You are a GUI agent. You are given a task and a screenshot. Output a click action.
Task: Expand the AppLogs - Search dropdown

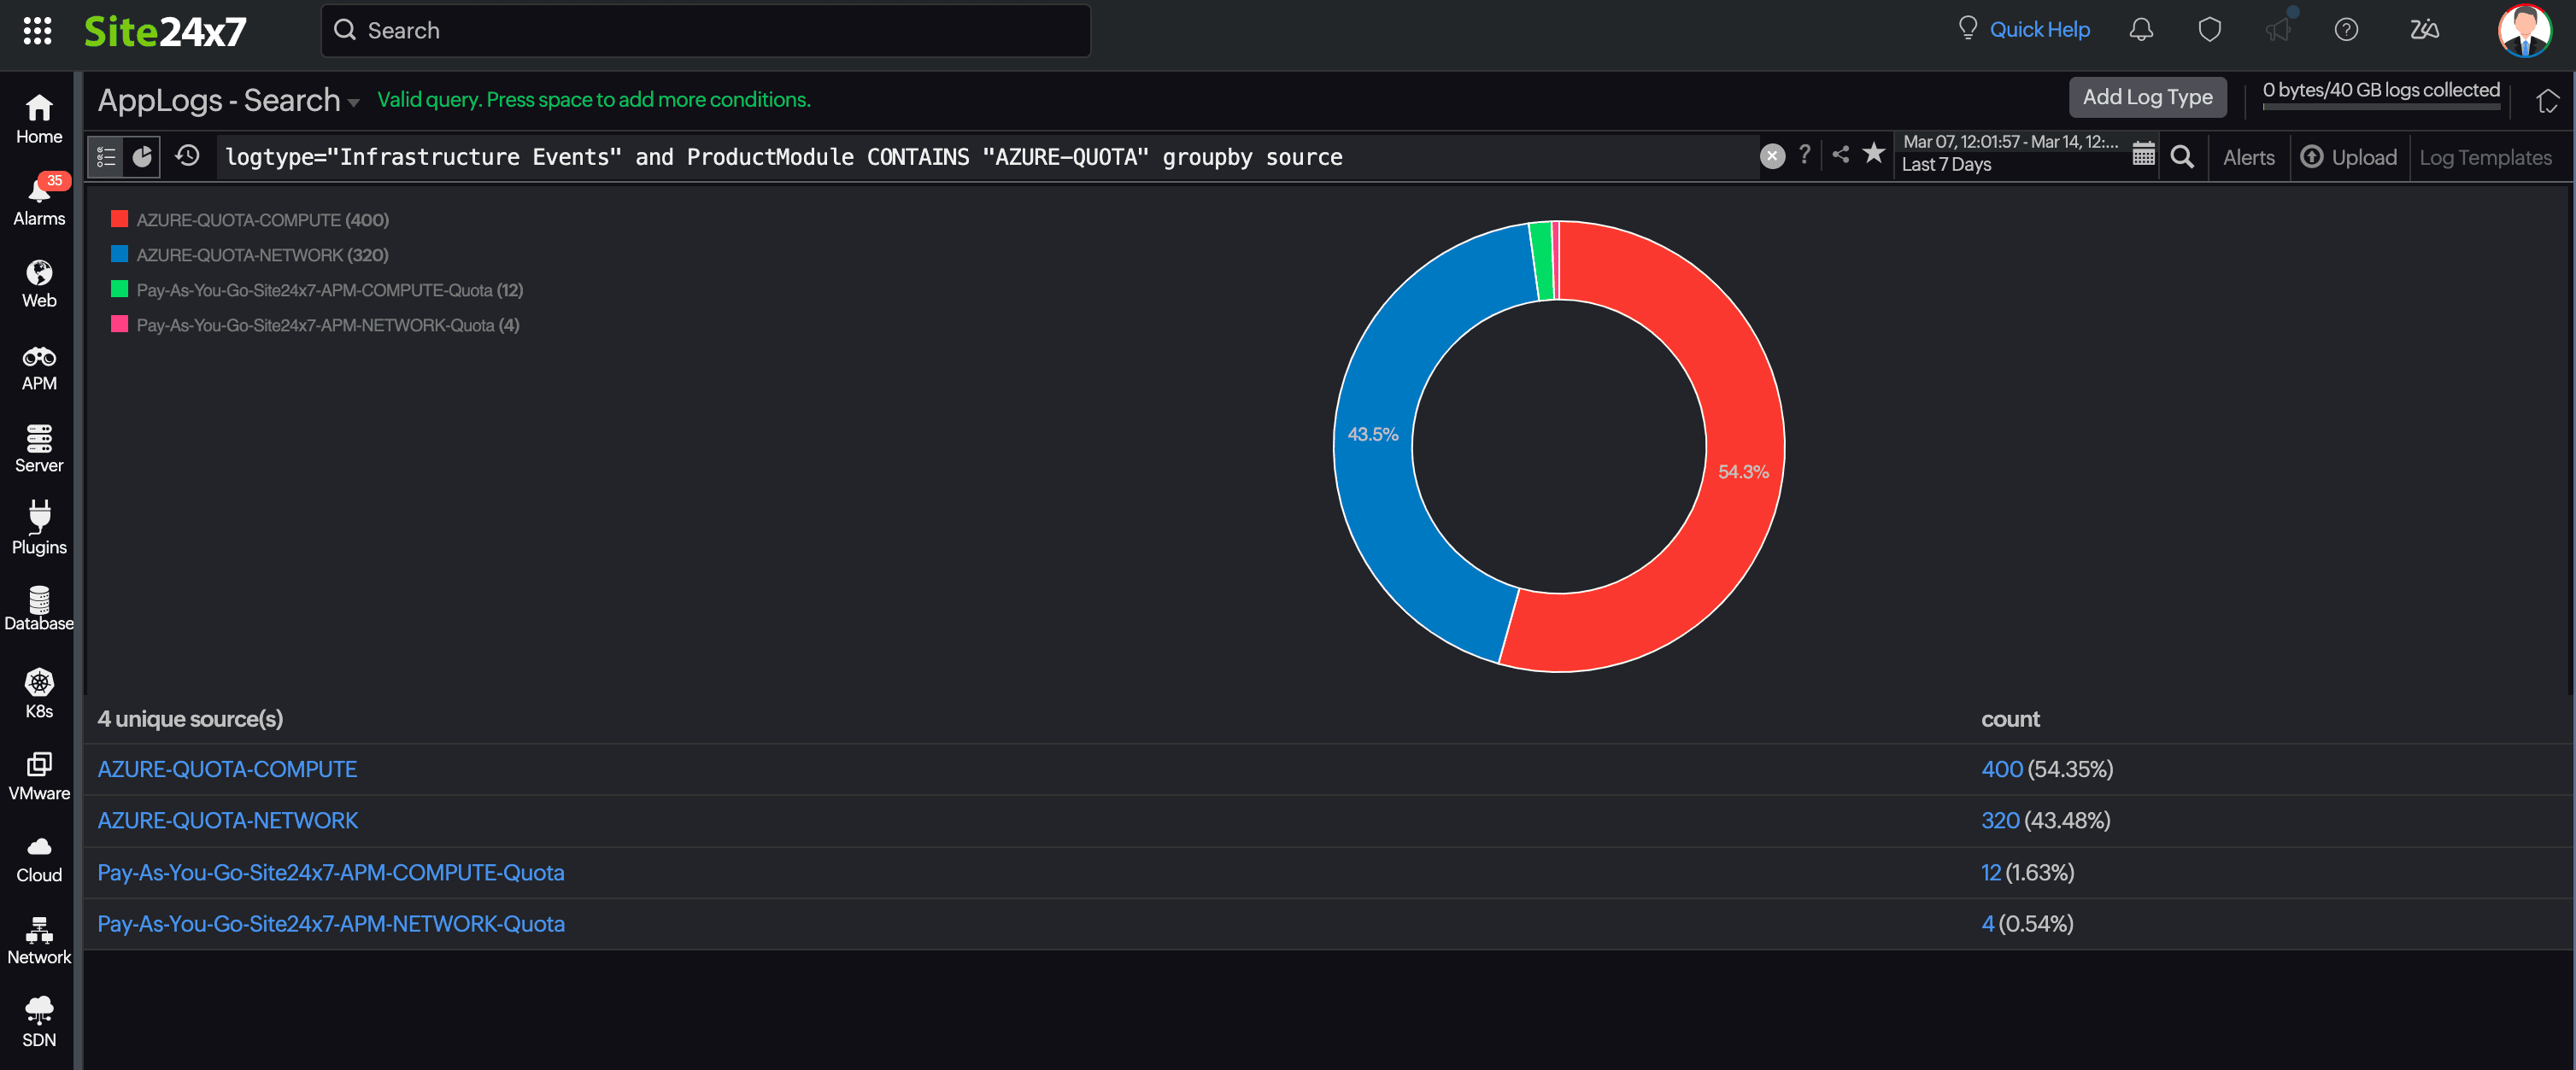pyautogui.click(x=355, y=102)
